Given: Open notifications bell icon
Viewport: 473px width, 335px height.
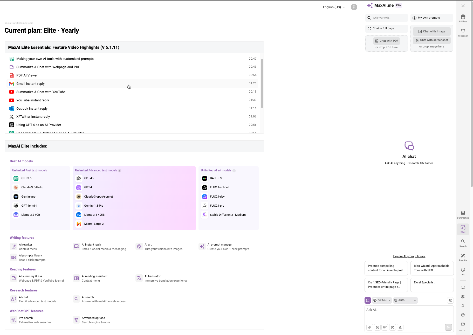Looking at the screenshot, I should point(463,306).
